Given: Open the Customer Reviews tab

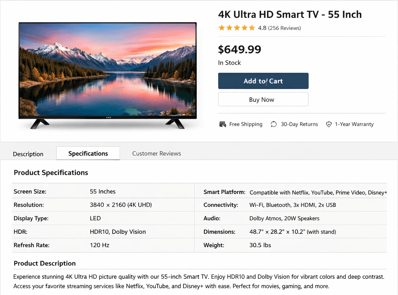Looking at the screenshot, I should pyautogui.click(x=156, y=153).
